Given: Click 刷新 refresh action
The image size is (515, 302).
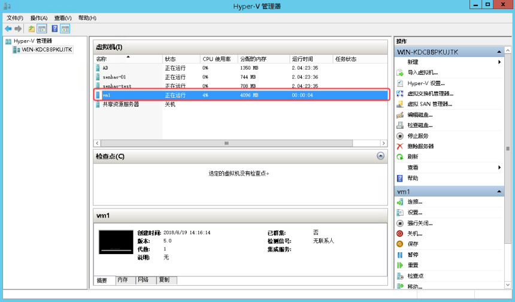Looking at the screenshot, I should pos(413,157).
